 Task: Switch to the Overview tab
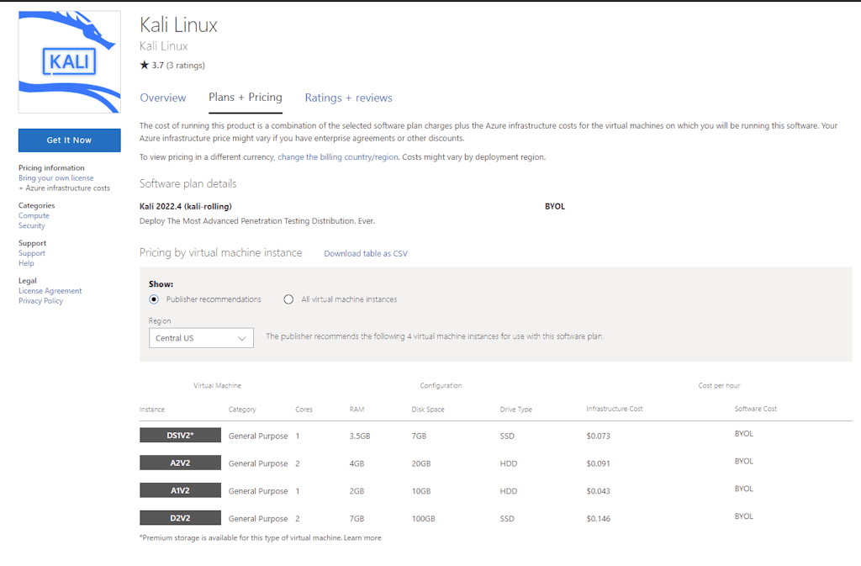pyautogui.click(x=163, y=98)
